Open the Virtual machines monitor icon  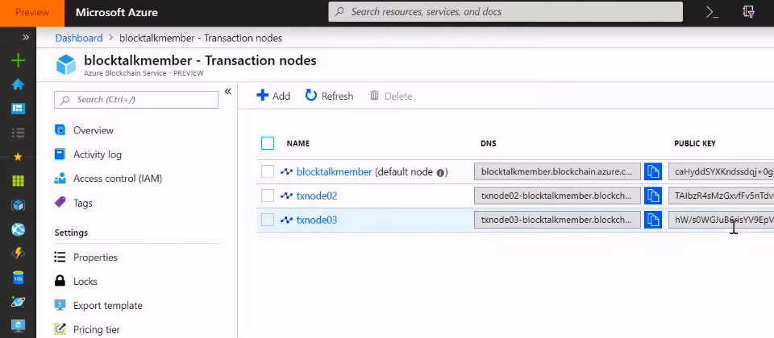pos(19,325)
